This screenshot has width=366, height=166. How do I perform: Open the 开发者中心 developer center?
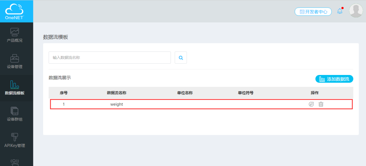(x=313, y=12)
